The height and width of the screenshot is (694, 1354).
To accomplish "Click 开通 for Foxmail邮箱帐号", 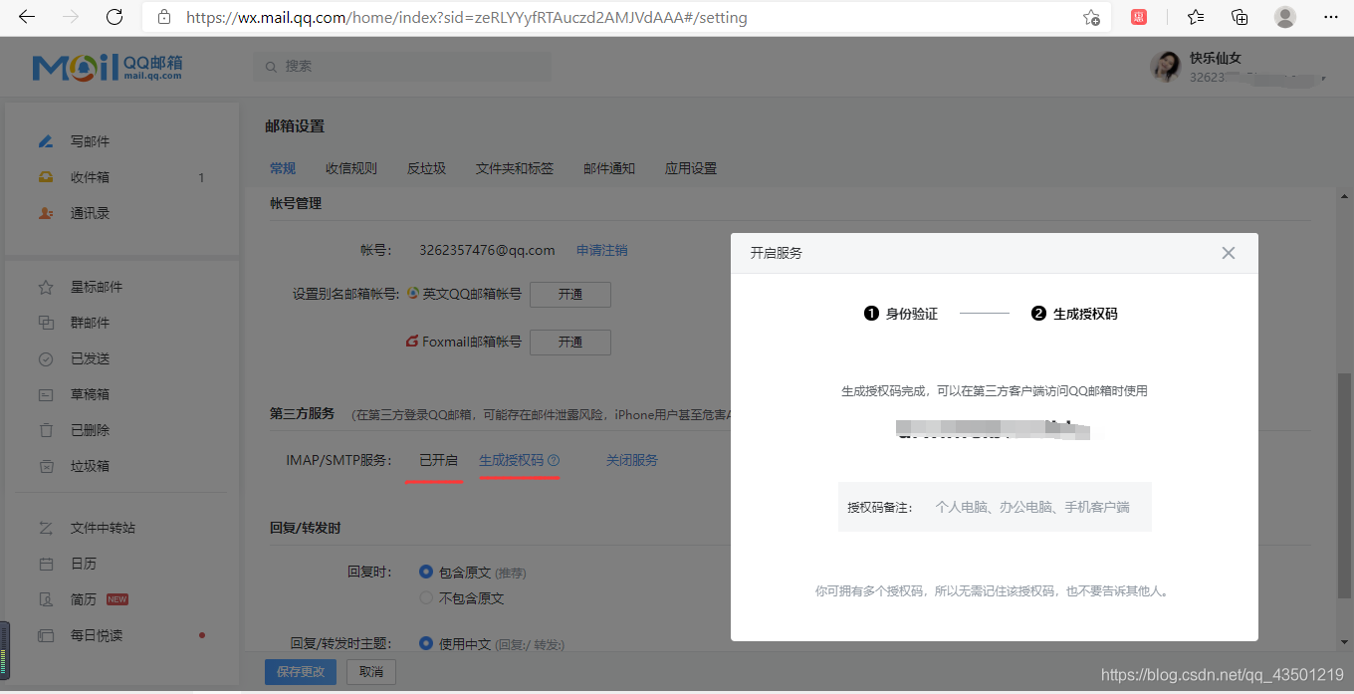I will 570,343.
